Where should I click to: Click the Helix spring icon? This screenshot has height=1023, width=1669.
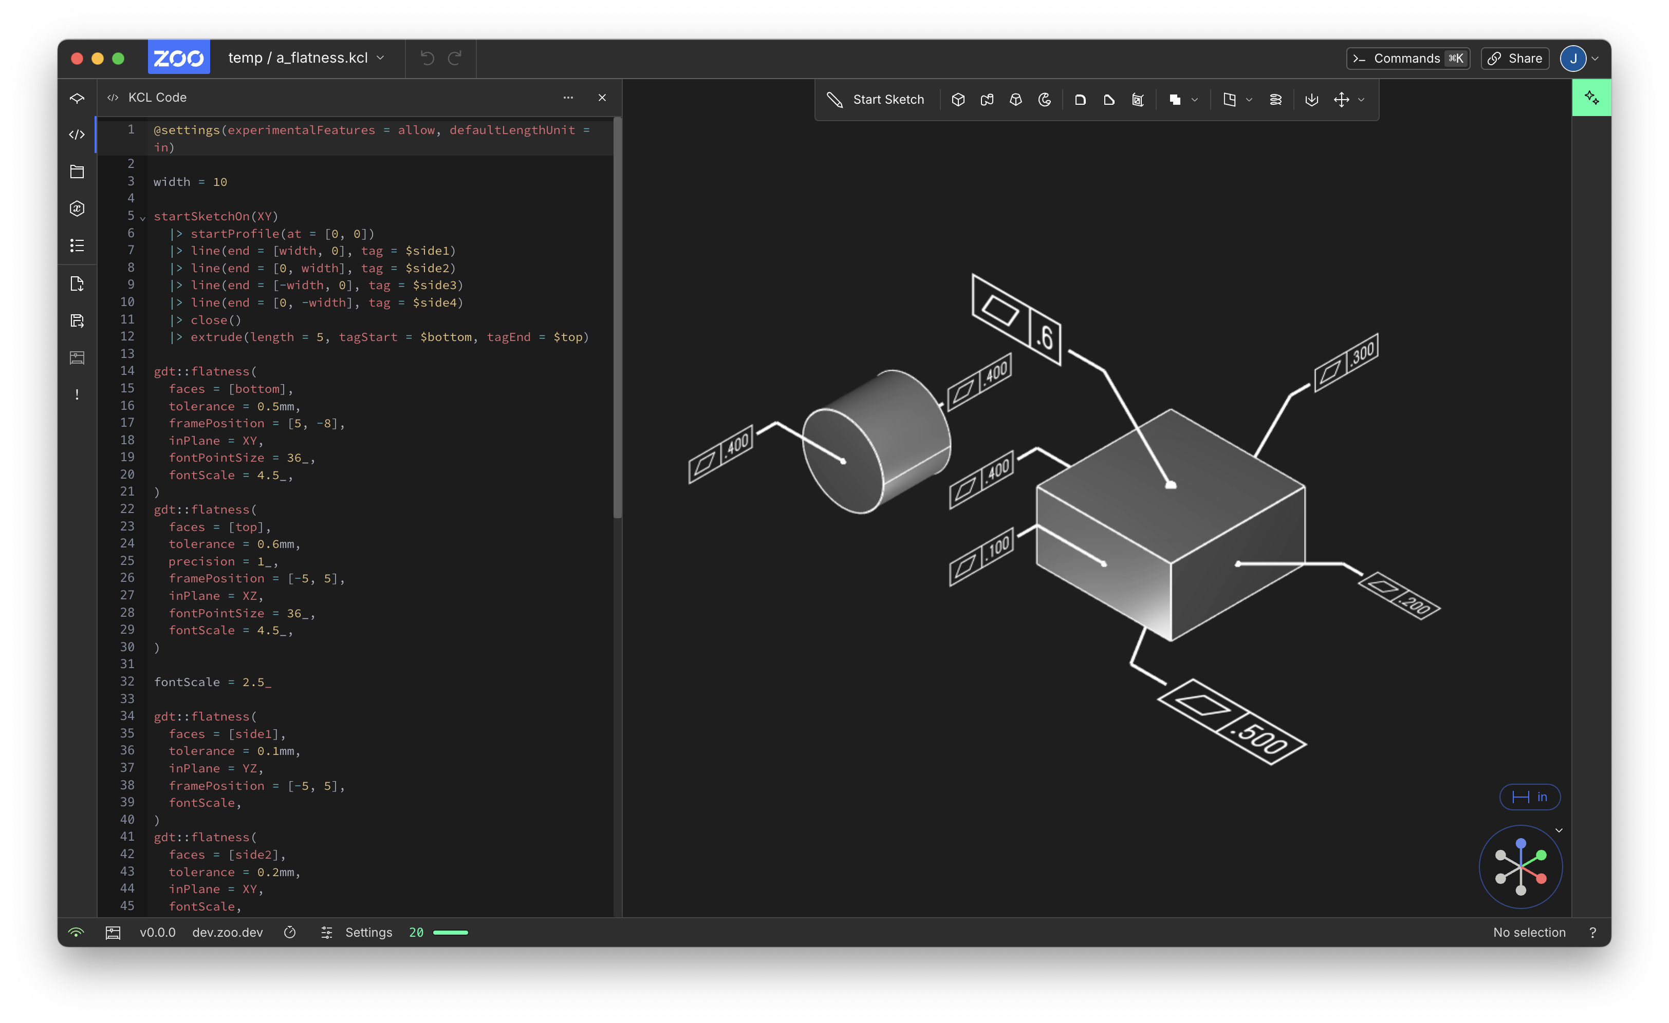(1275, 100)
